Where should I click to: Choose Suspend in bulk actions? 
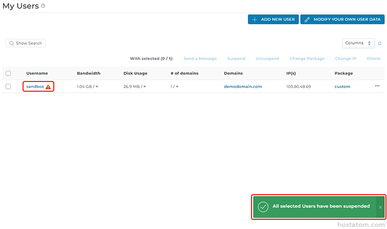(236, 58)
